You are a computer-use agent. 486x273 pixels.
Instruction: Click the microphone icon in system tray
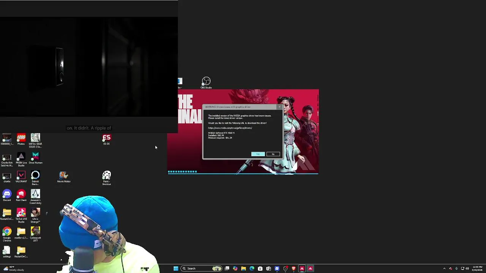tap(456, 268)
